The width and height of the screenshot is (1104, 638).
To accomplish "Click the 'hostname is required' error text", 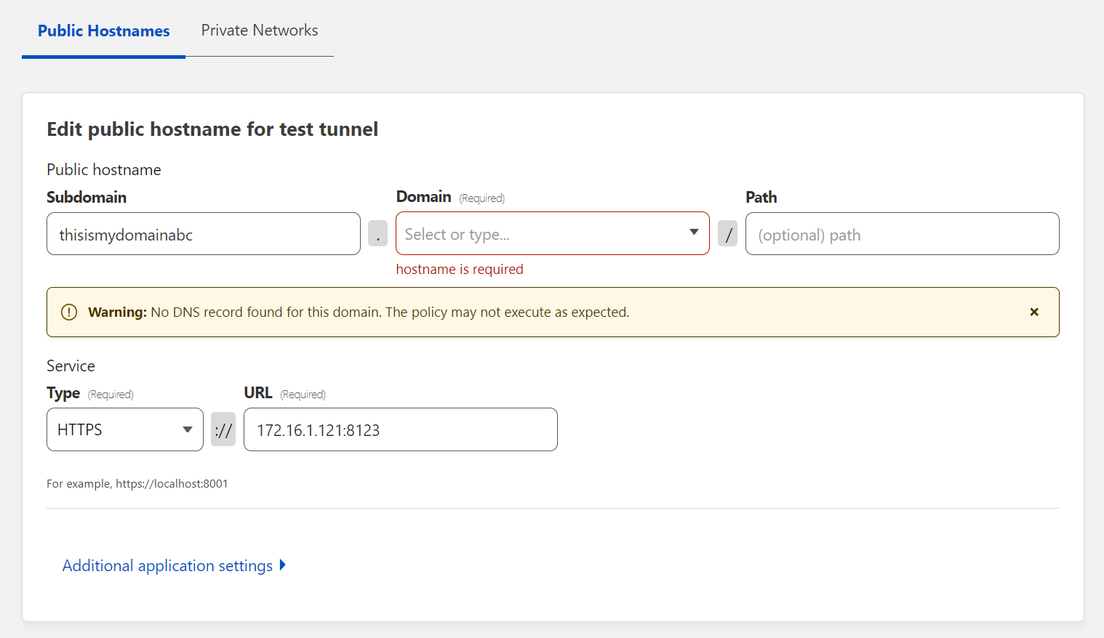I will 460,270.
